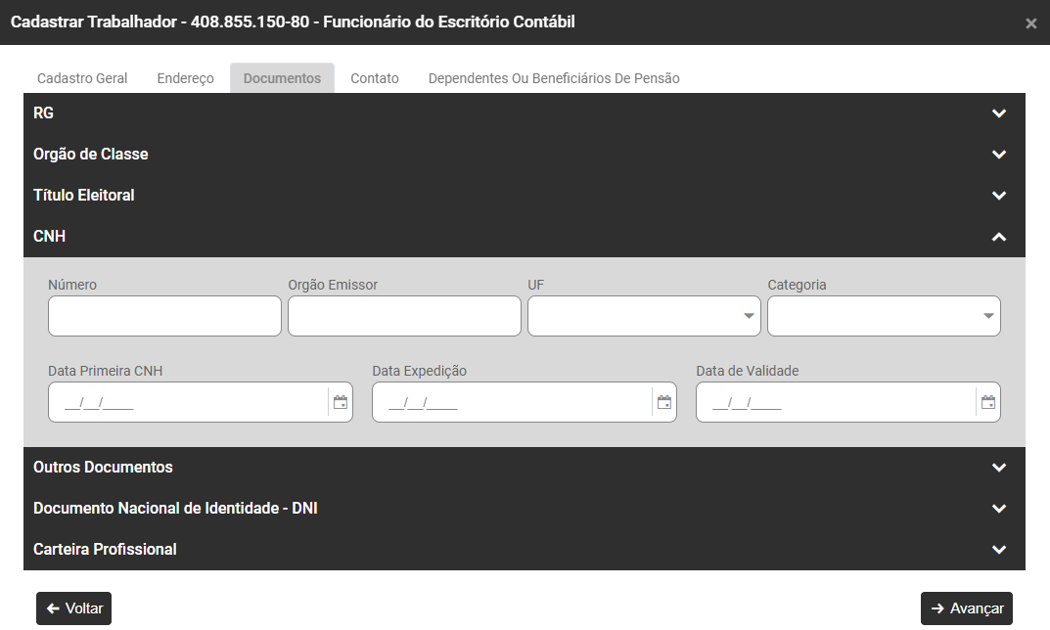Open calendar picker for Data Expedição
Screen dimensions: 1050x630
click(664, 402)
